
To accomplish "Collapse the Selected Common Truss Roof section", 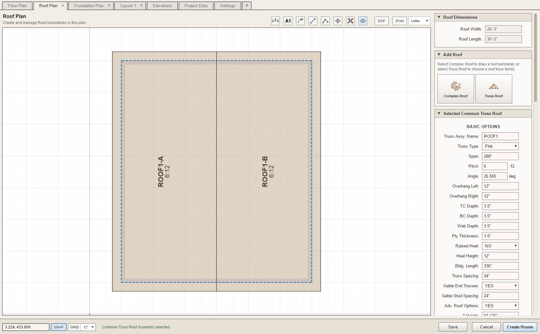I will tap(439, 113).
